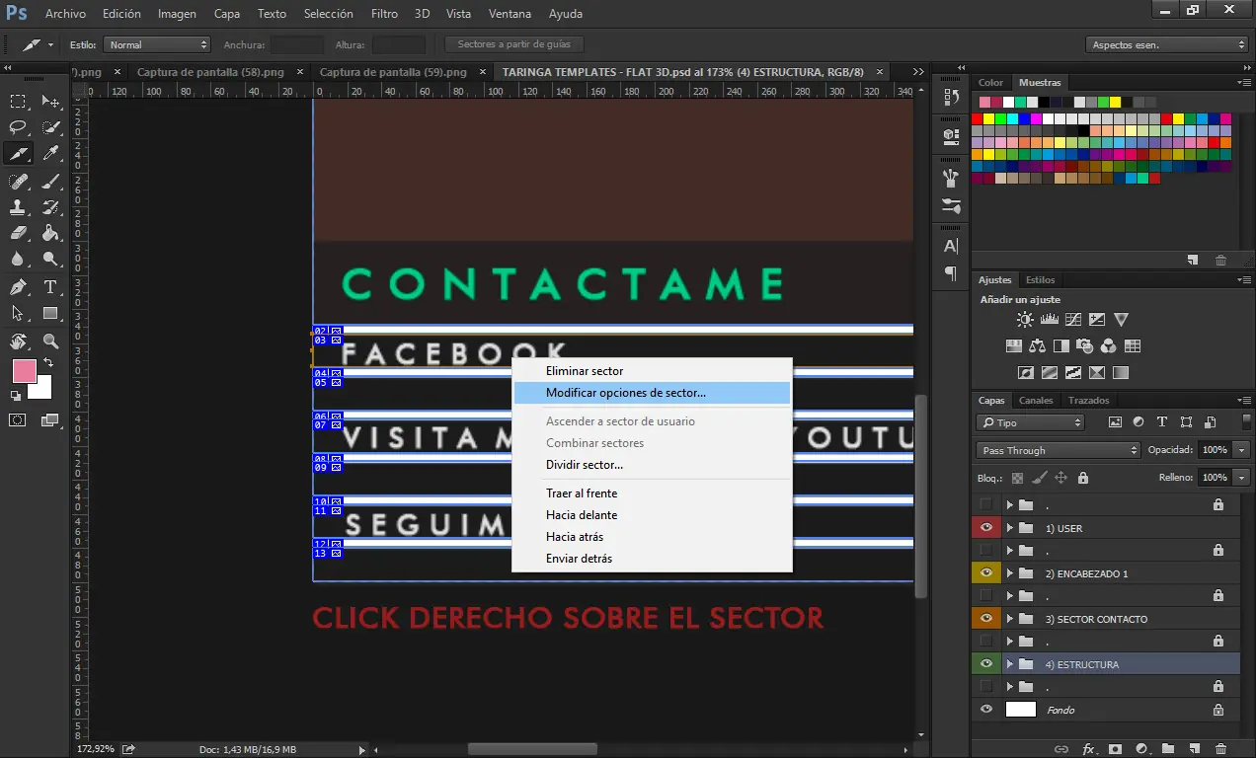Select the Quick Selection tool
The height and width of the screenshot is (758, 1256).
click(x=50, y=127)
